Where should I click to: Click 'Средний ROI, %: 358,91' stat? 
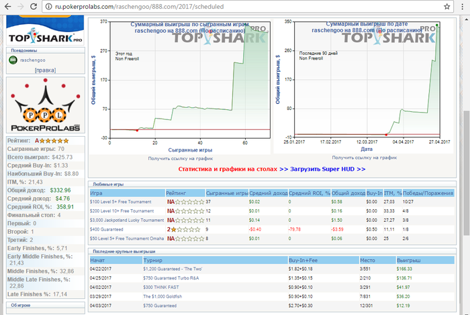click(x=40, y=206)
